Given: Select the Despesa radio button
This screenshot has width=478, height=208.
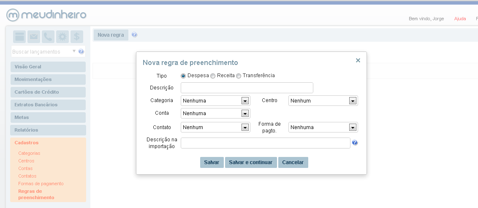Looking at the screenshot, I should pos(183,76).
